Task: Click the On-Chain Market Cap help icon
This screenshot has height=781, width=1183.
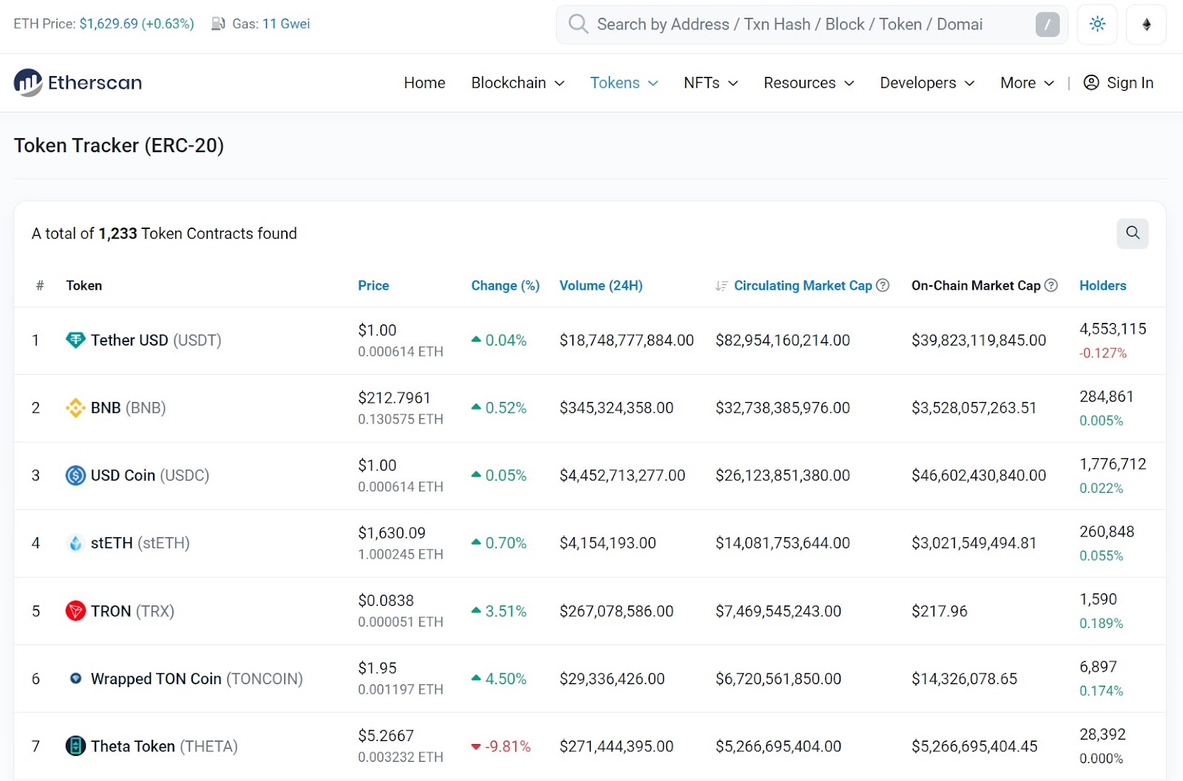Action: click(1051, 285)
